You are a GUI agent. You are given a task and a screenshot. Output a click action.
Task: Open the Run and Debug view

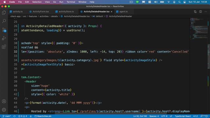pyautogui.click(x=4, y=38)
